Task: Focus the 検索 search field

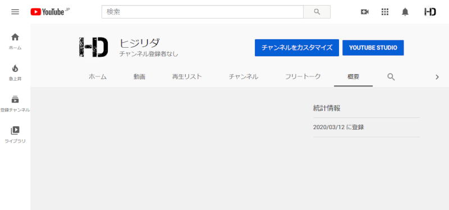Action: pyautogui.click(x=203, y=12)
